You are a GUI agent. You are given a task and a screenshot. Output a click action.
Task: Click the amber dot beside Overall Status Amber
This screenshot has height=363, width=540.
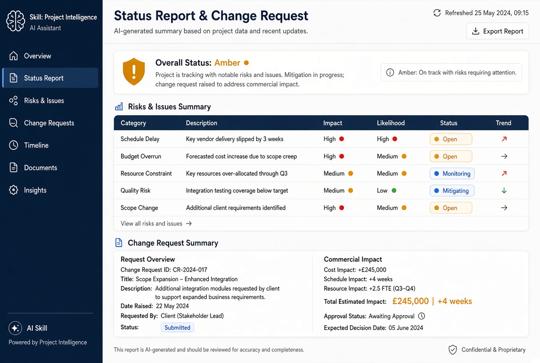coord(246,63)
